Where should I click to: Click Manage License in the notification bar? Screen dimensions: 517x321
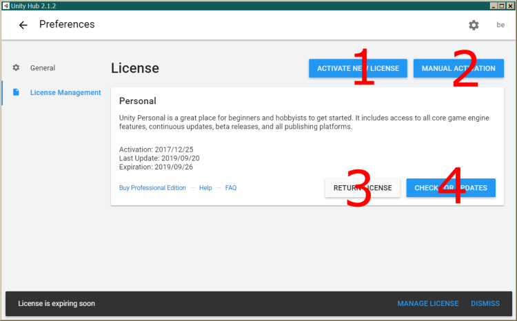point(427,304)
